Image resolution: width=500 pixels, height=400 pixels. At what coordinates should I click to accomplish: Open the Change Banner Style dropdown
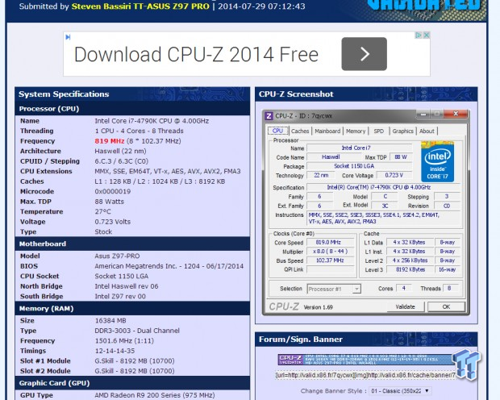(x=401, y=391)
